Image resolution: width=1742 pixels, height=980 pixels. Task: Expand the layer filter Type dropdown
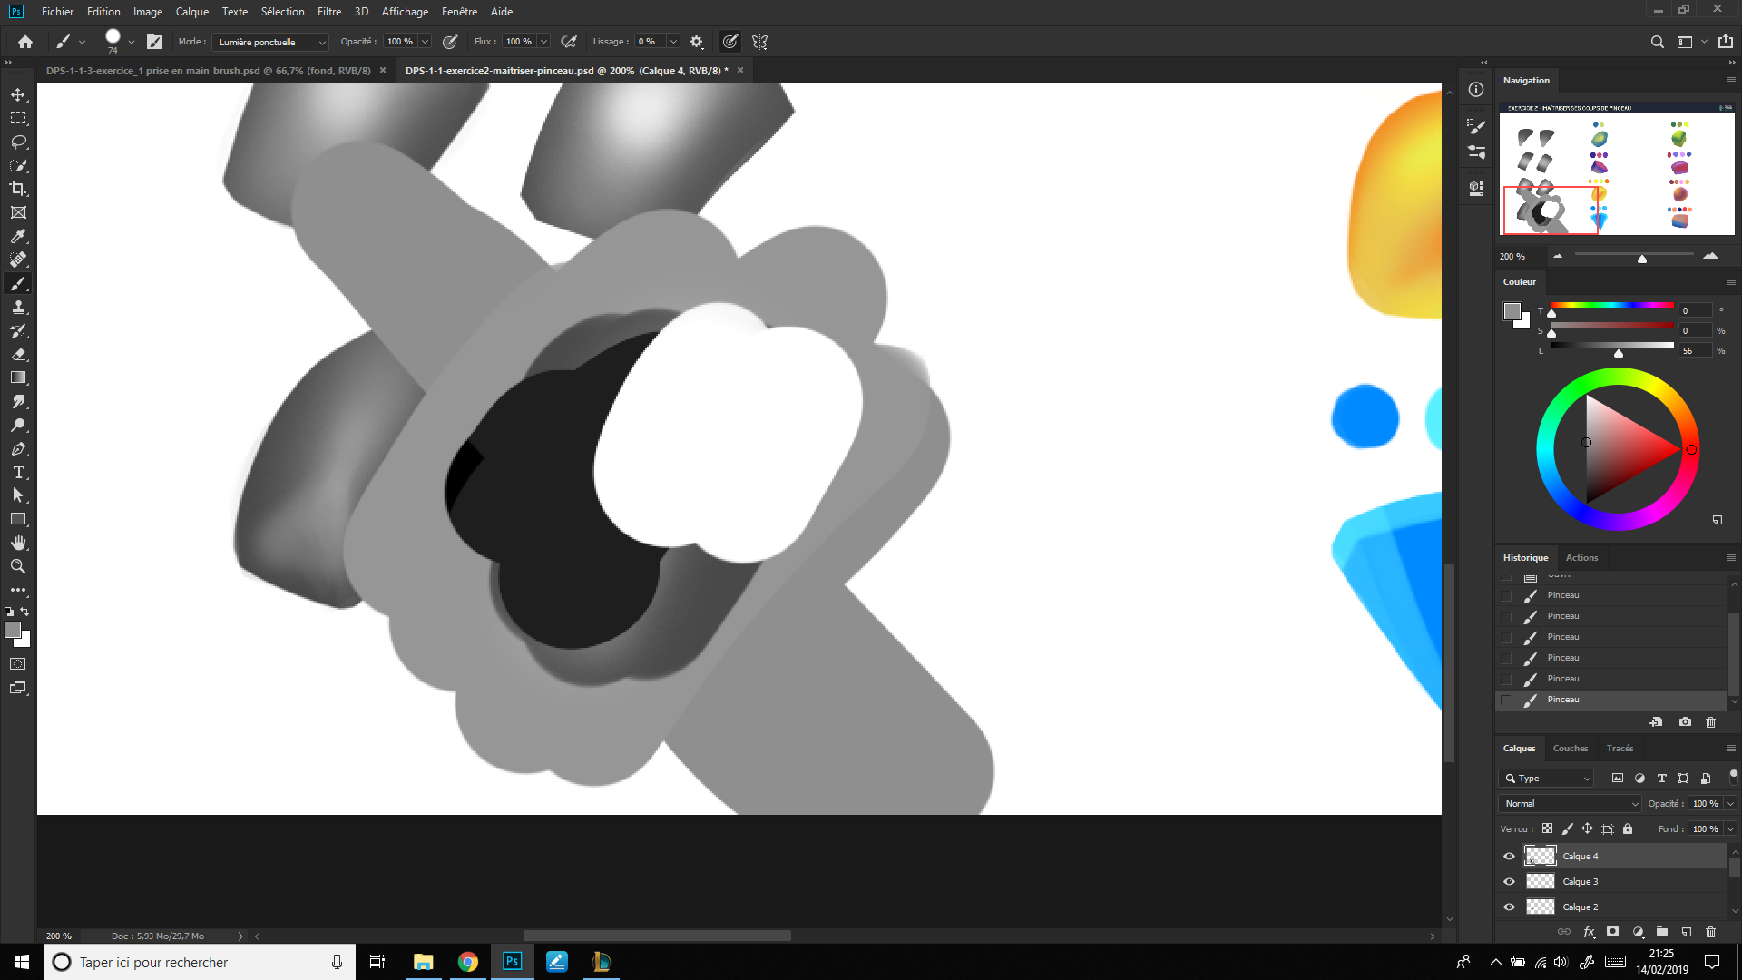pos(1547,778)
